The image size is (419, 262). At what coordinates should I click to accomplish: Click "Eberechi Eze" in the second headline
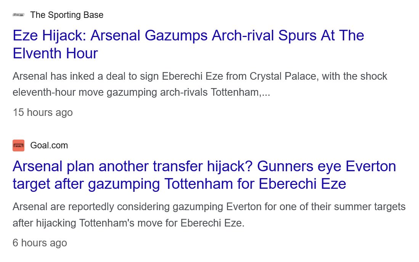302,184
